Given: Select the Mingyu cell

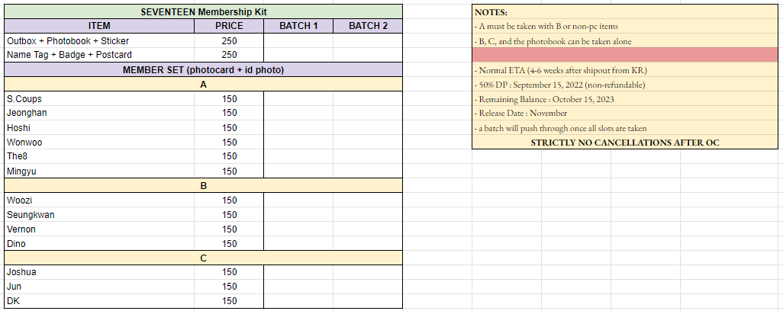Looking at the screenshot, I should click(99, 171).
